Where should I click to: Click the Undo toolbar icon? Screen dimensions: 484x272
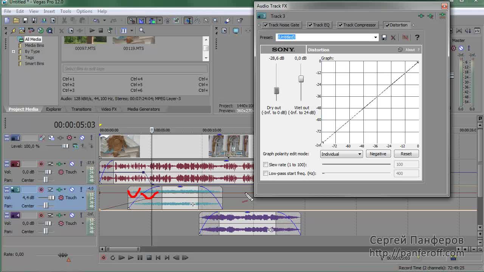96,20
